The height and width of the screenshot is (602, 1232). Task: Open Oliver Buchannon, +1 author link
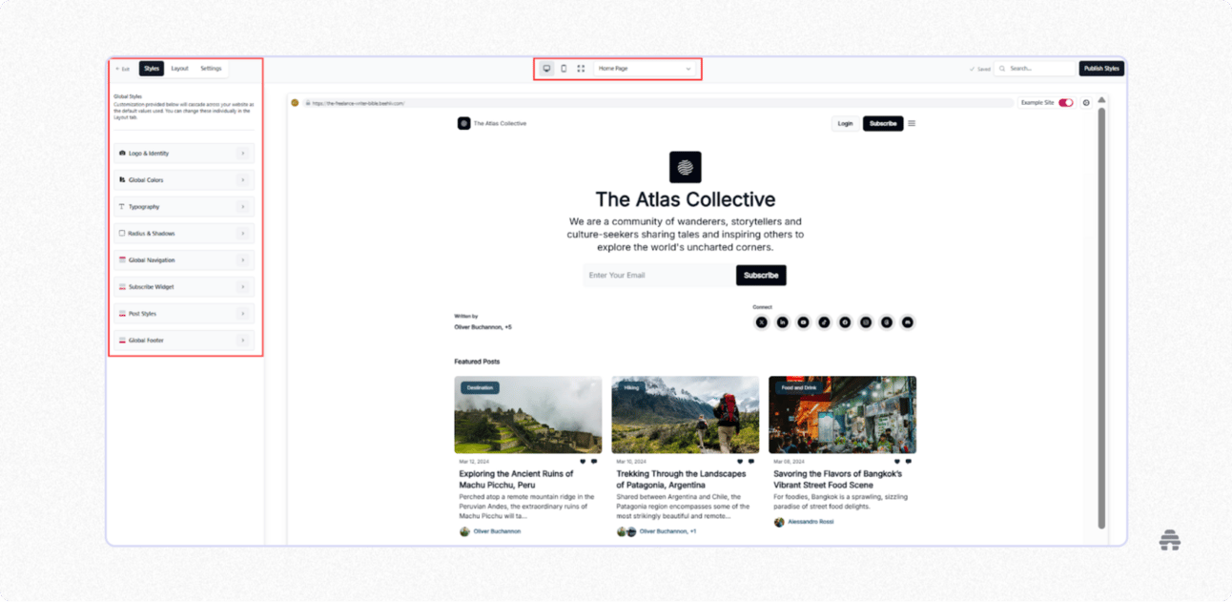pos(667,531)
